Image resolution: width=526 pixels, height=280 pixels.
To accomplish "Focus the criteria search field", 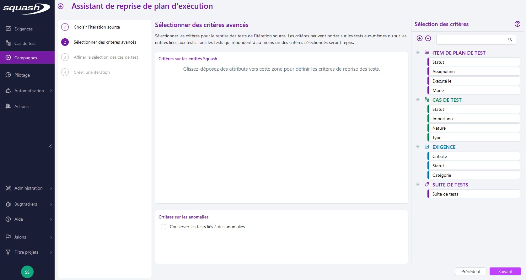I will (x=471, y=40).
